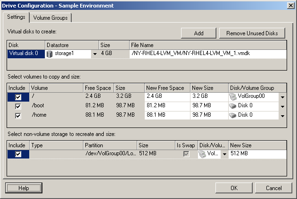
Task: Click the VolGroup00 volume group icon
Action: tap(233, 97)
